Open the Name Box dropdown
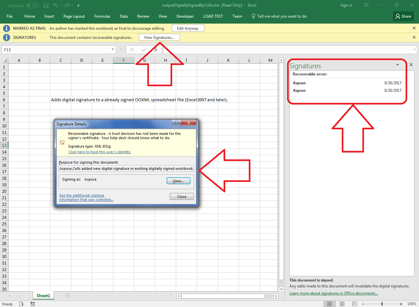 point(113,50)
